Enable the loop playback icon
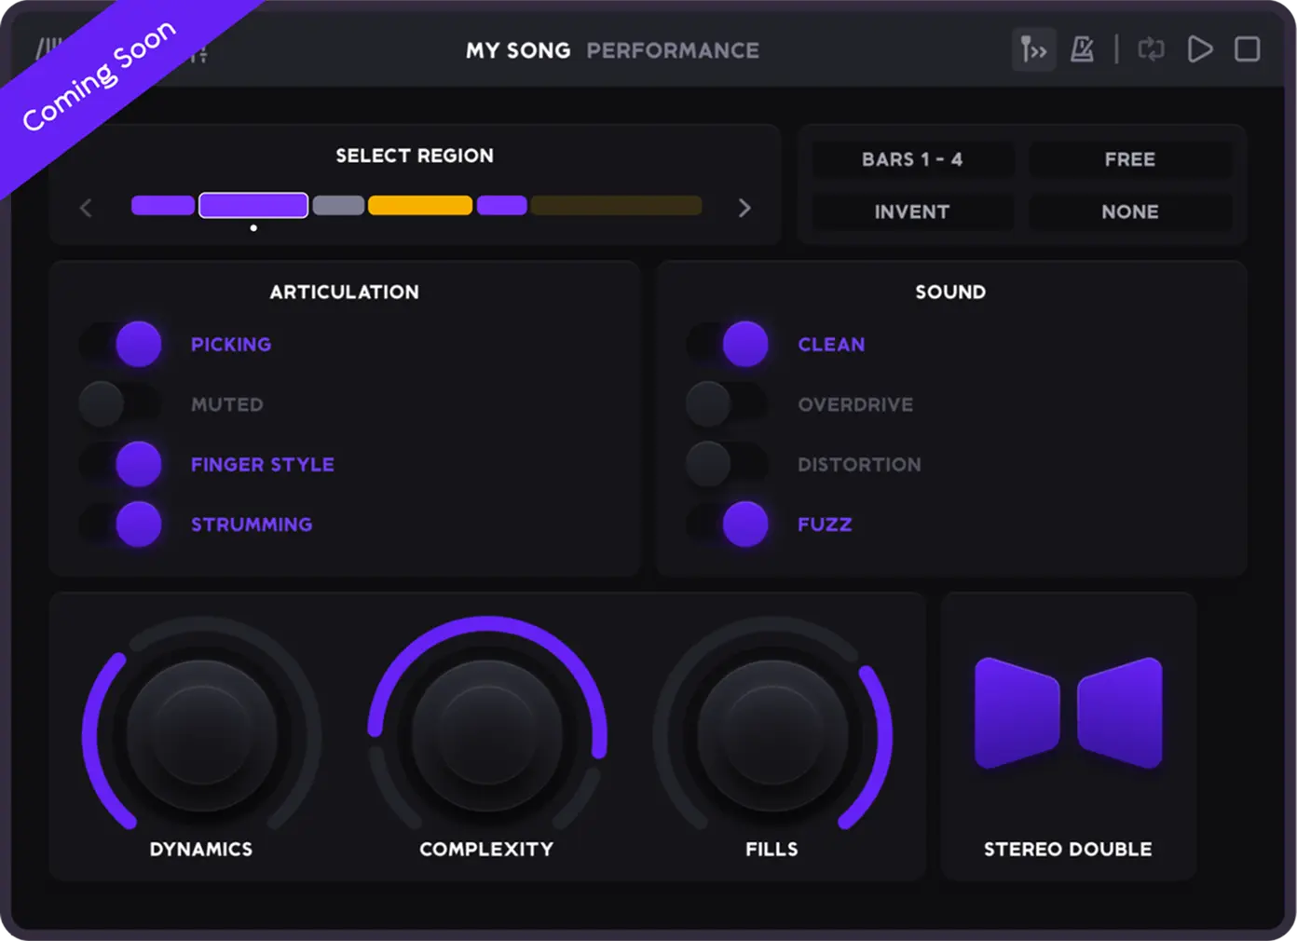 pyautogui.click(x=1152, y=50)
